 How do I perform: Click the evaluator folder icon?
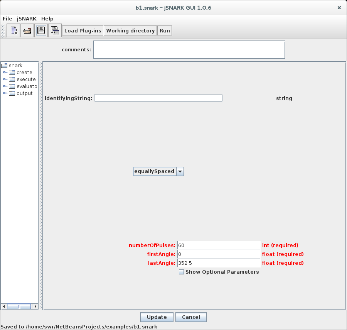(x=12, y=86)
